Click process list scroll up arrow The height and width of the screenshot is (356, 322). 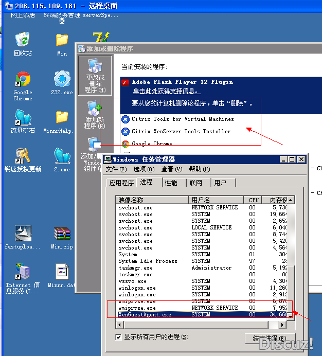click(291, 200)
